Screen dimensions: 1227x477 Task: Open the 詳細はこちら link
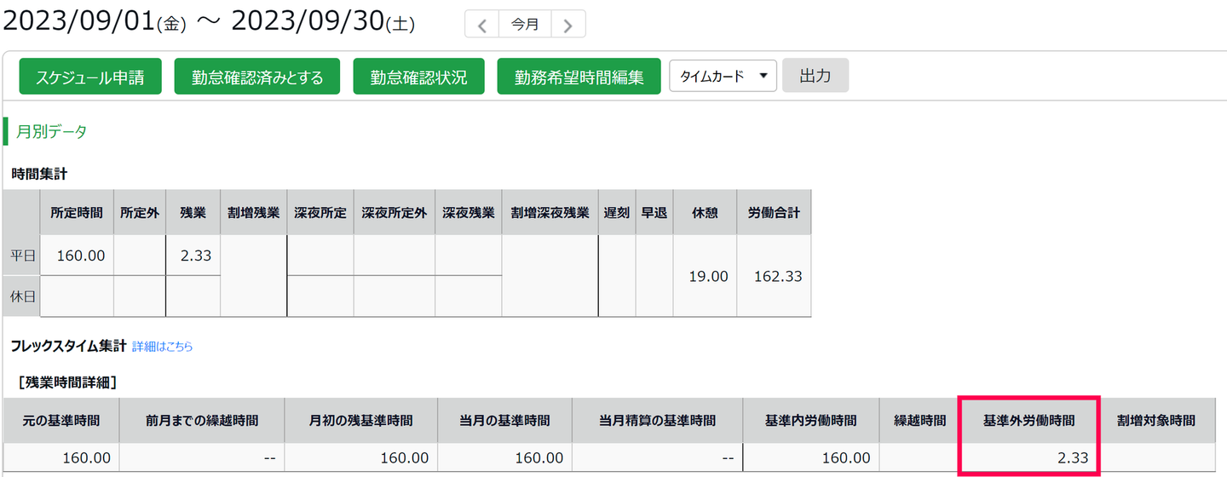[x=162, y=347]
